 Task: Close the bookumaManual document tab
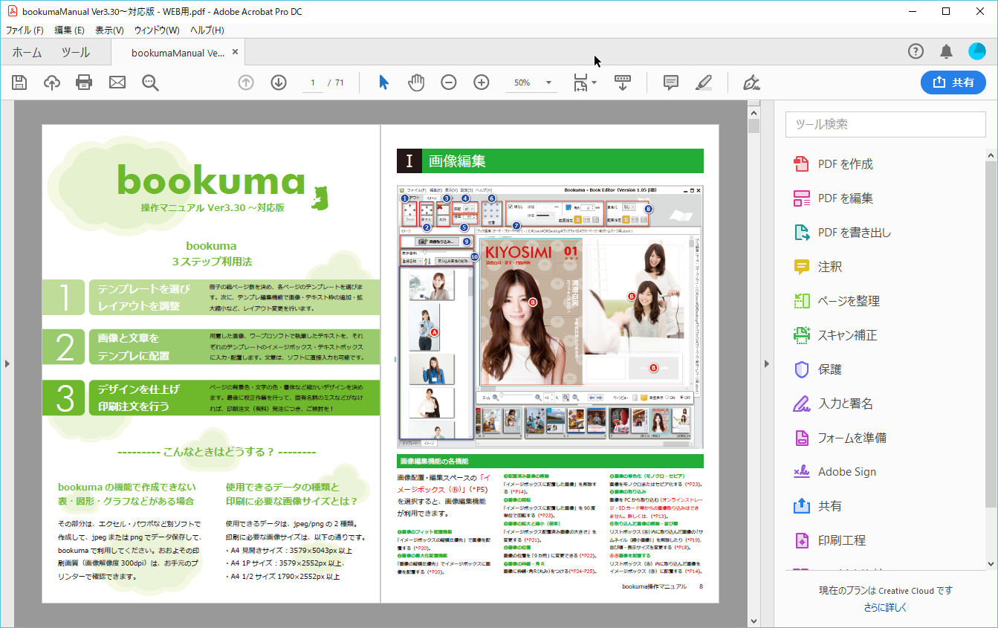236,52
